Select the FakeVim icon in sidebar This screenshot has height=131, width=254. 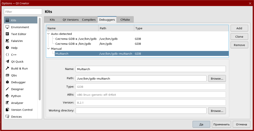[x=8, y=41]
